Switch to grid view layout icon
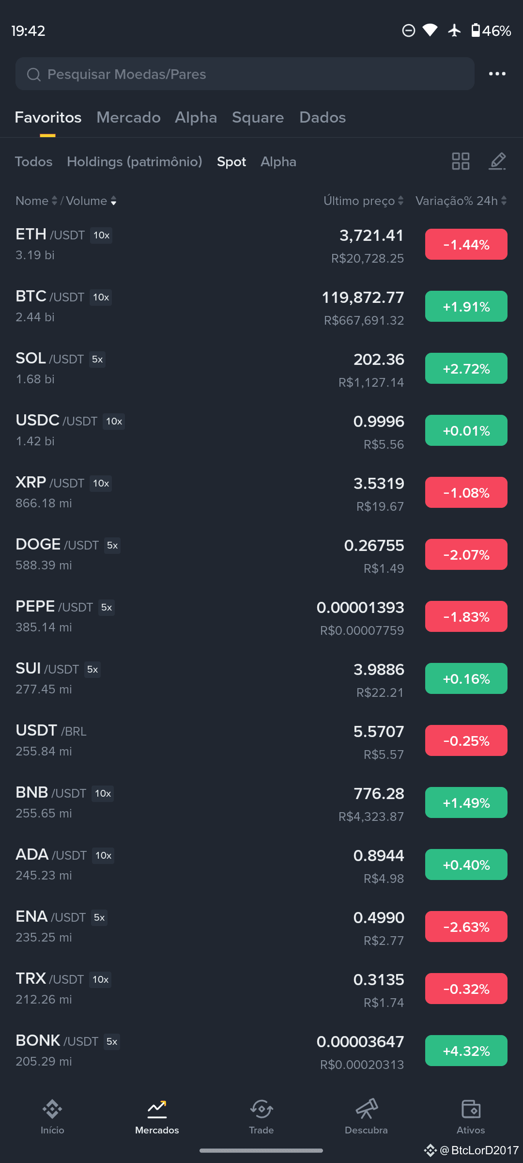 tap(461, 161)
